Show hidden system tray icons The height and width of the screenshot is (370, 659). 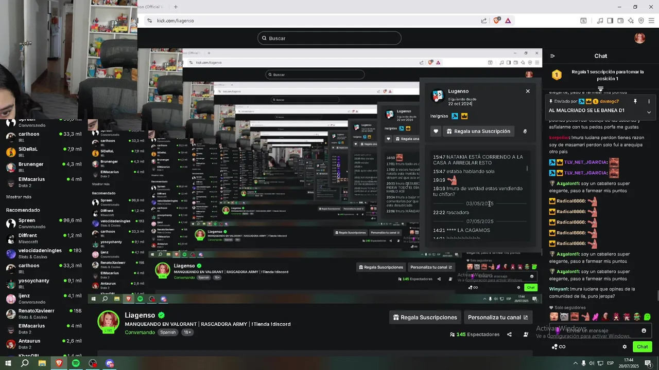575,363
